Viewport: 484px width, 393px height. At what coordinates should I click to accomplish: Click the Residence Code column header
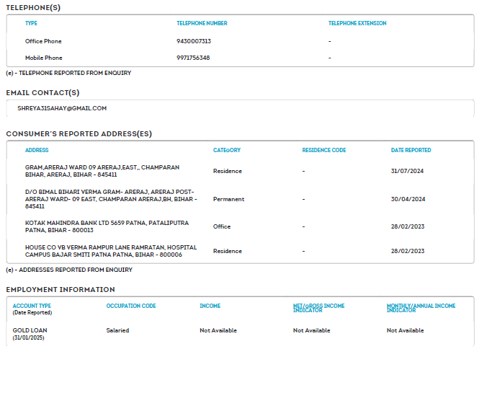[324, 150]
